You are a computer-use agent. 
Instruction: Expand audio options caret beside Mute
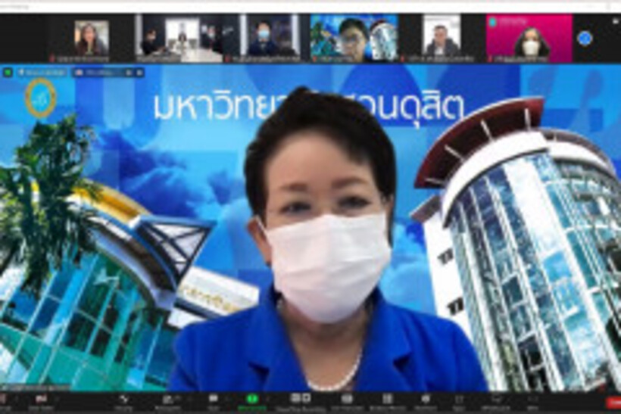17,399
